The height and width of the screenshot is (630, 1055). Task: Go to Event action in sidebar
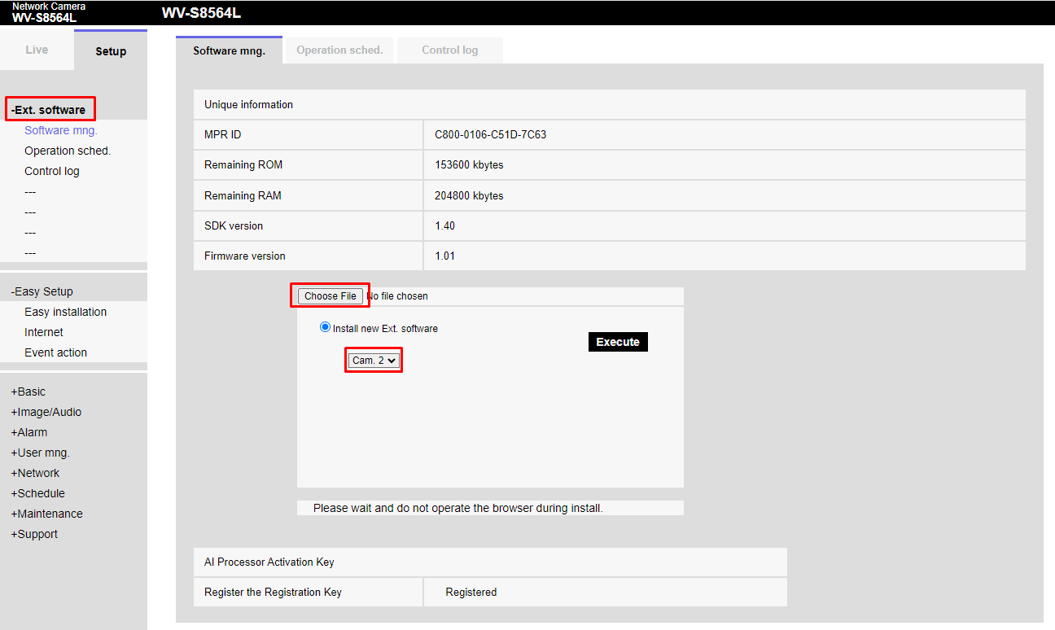tap(55, 352)
